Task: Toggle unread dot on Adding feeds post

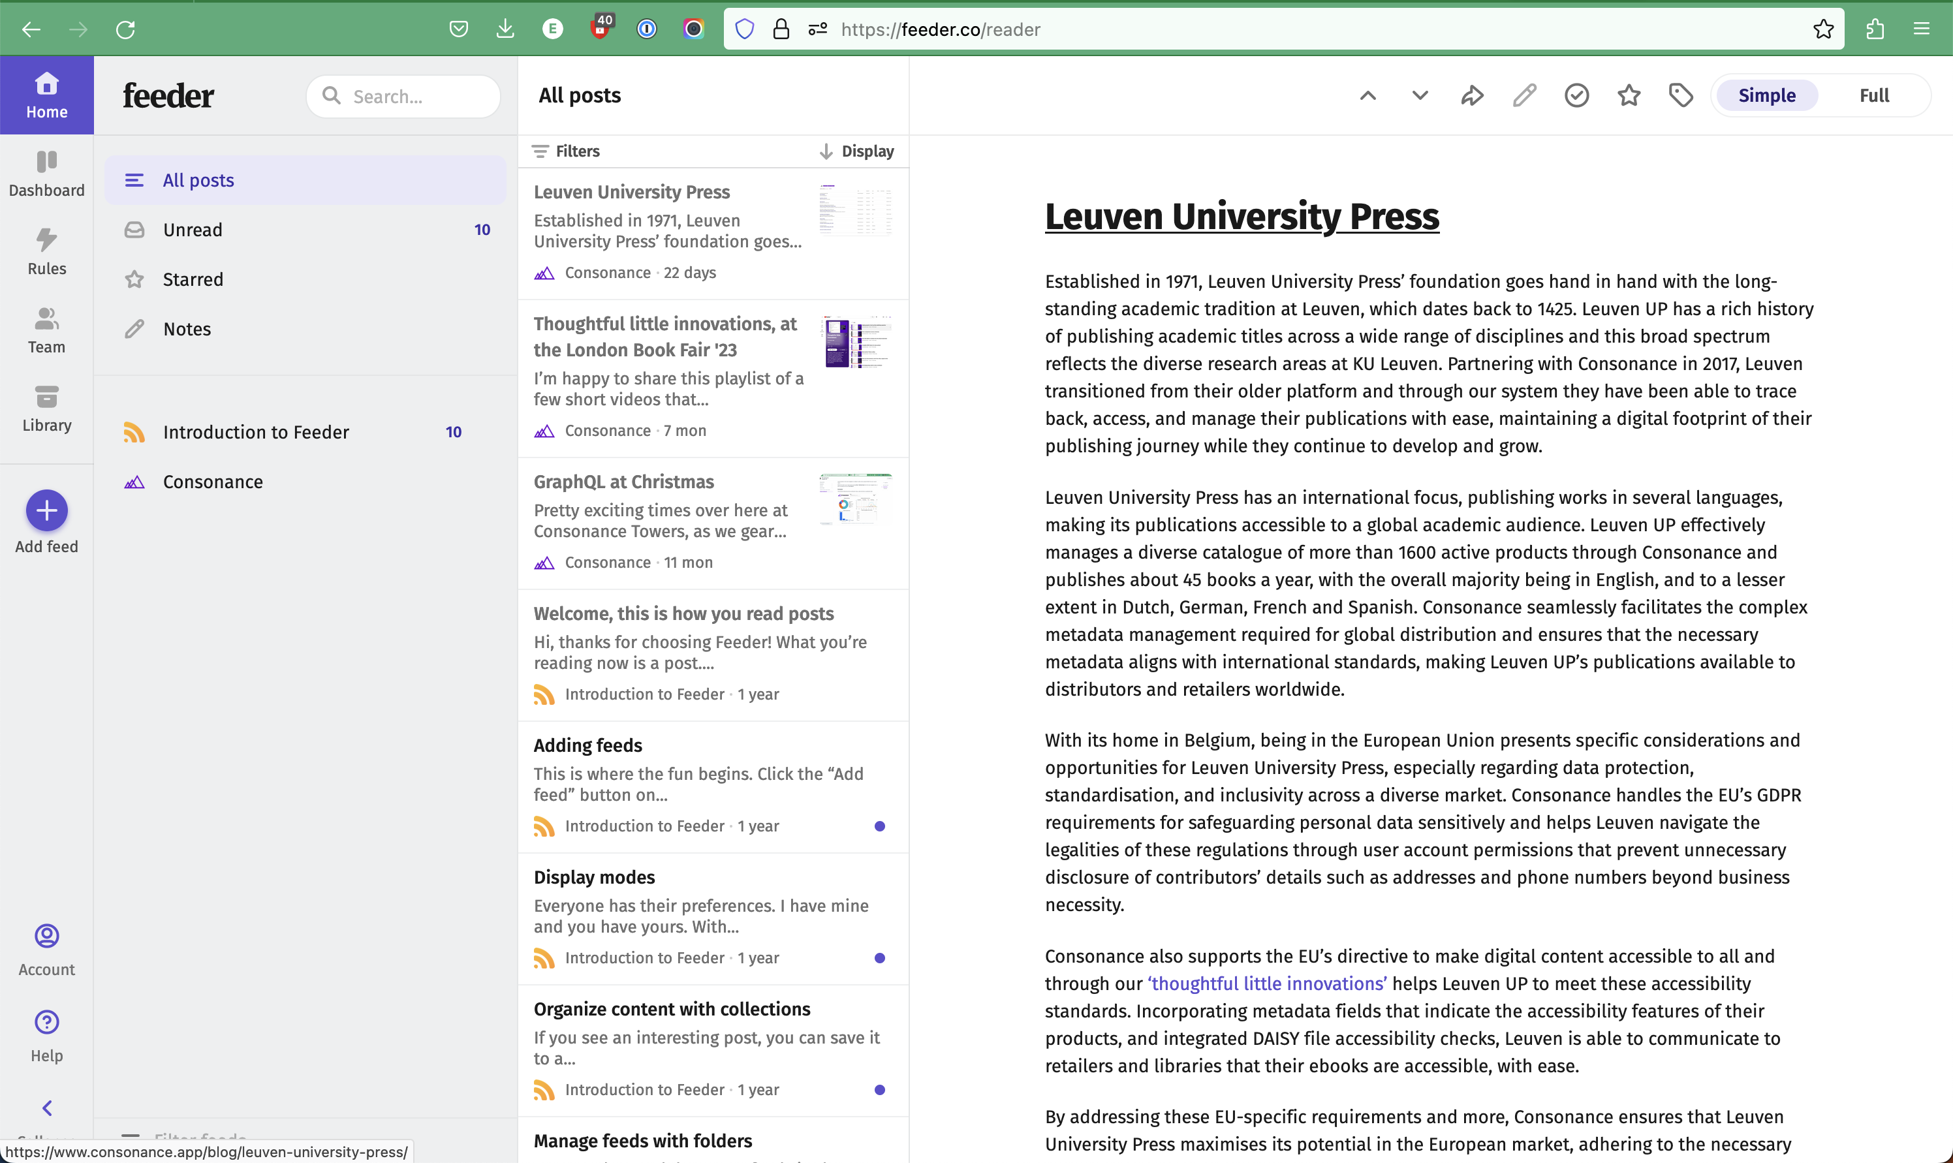Action: tap(879, 826)
